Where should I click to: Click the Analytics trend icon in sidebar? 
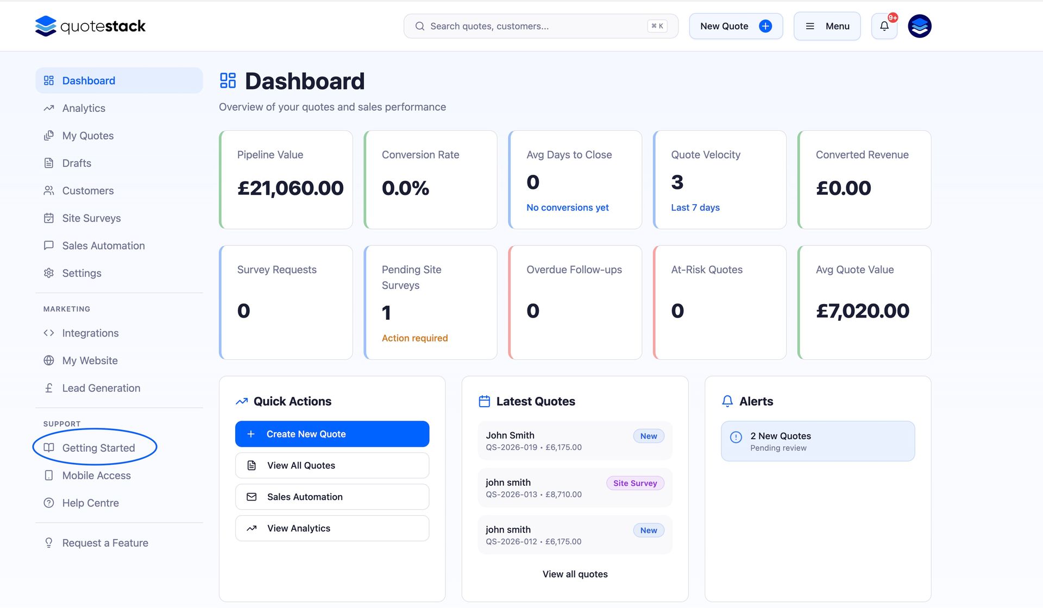pos(49,108)
